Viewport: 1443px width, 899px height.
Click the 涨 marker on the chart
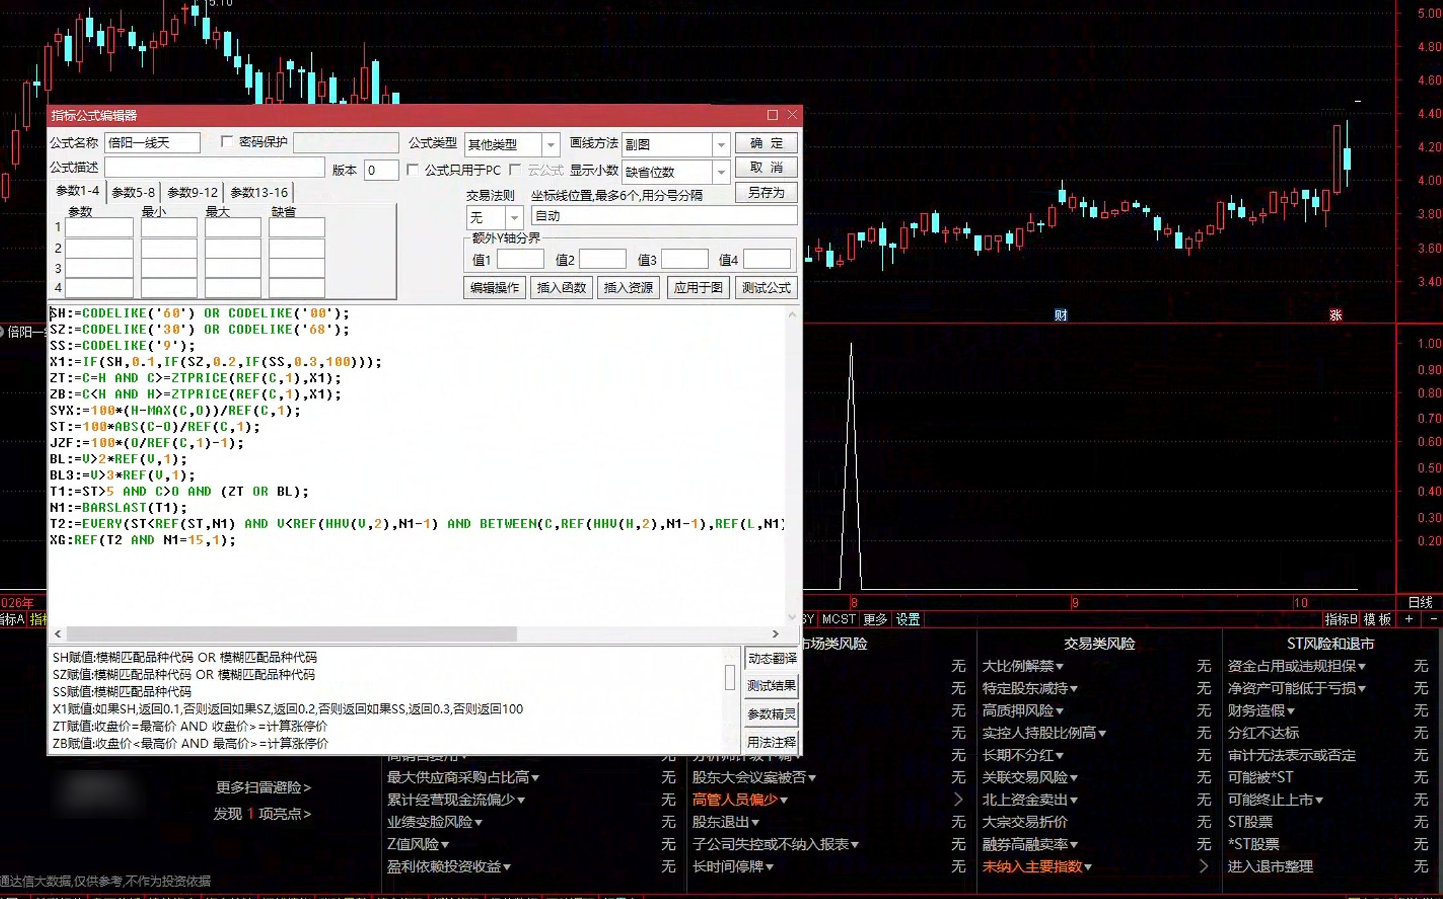point(1335,315)
